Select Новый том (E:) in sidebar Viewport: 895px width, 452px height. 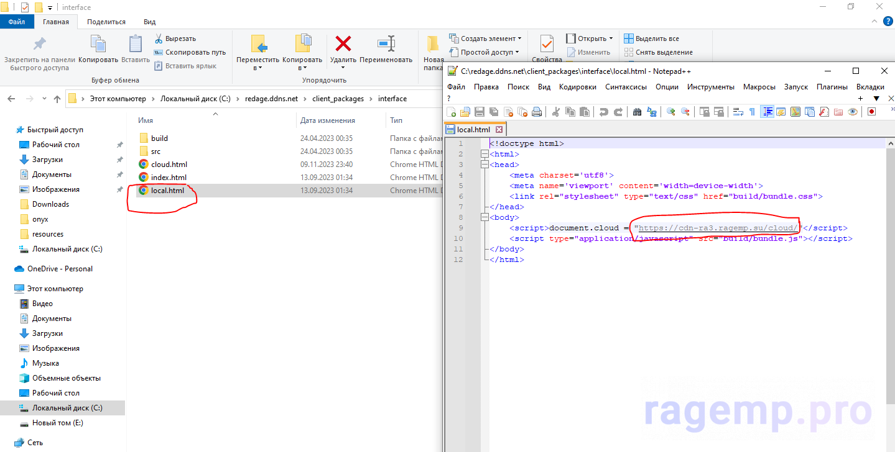click(x=58, y=423)
